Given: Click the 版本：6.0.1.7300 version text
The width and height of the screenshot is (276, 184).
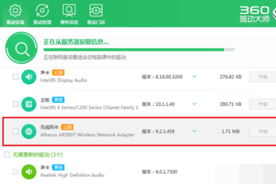Looking at the screenshot, I should point(160,172).
